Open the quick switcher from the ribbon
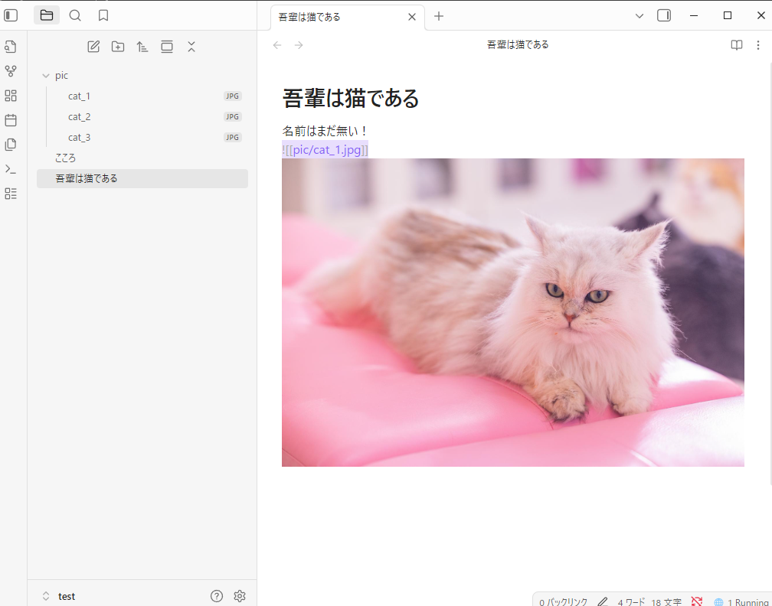The height and width of the screenshot is (606, 772). [11, 47]
